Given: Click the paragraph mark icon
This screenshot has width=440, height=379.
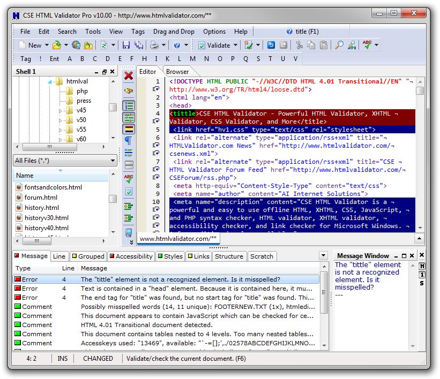Looking at the screenshot, I should (x=129, y=141).
